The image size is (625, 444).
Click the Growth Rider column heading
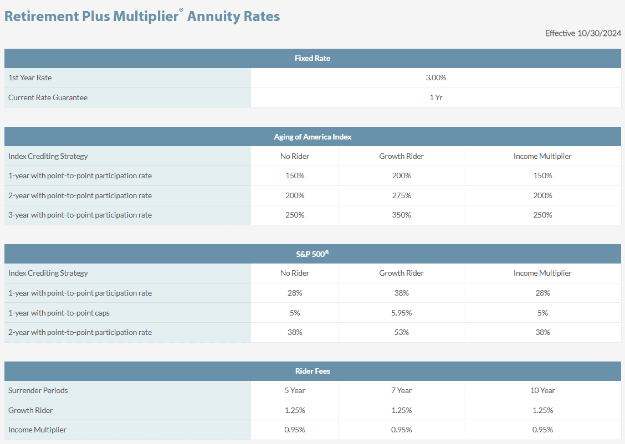[x=401, y=156]
